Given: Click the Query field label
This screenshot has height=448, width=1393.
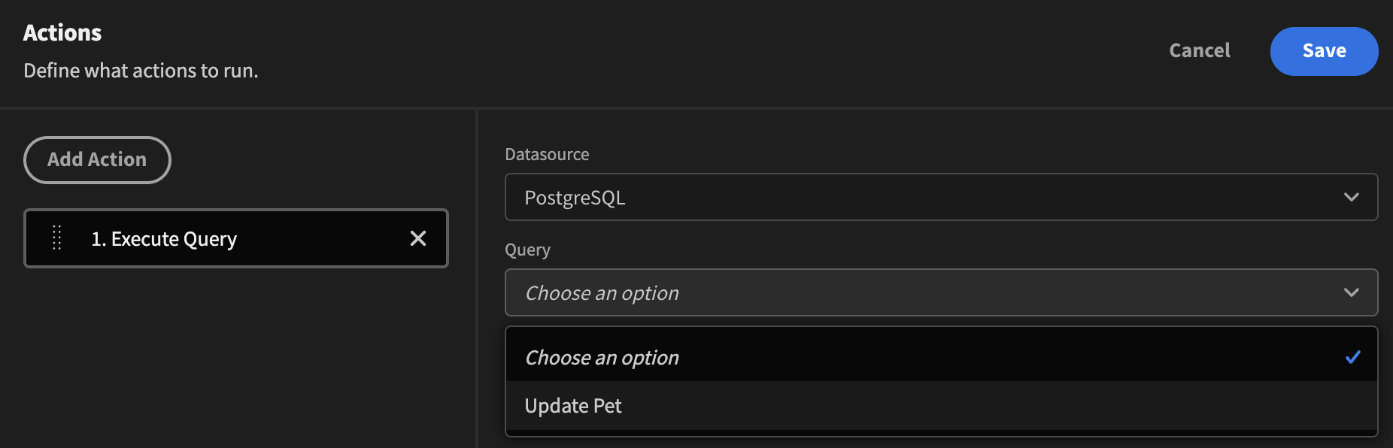Looking at the screenshot, I should tap(527, 250).
